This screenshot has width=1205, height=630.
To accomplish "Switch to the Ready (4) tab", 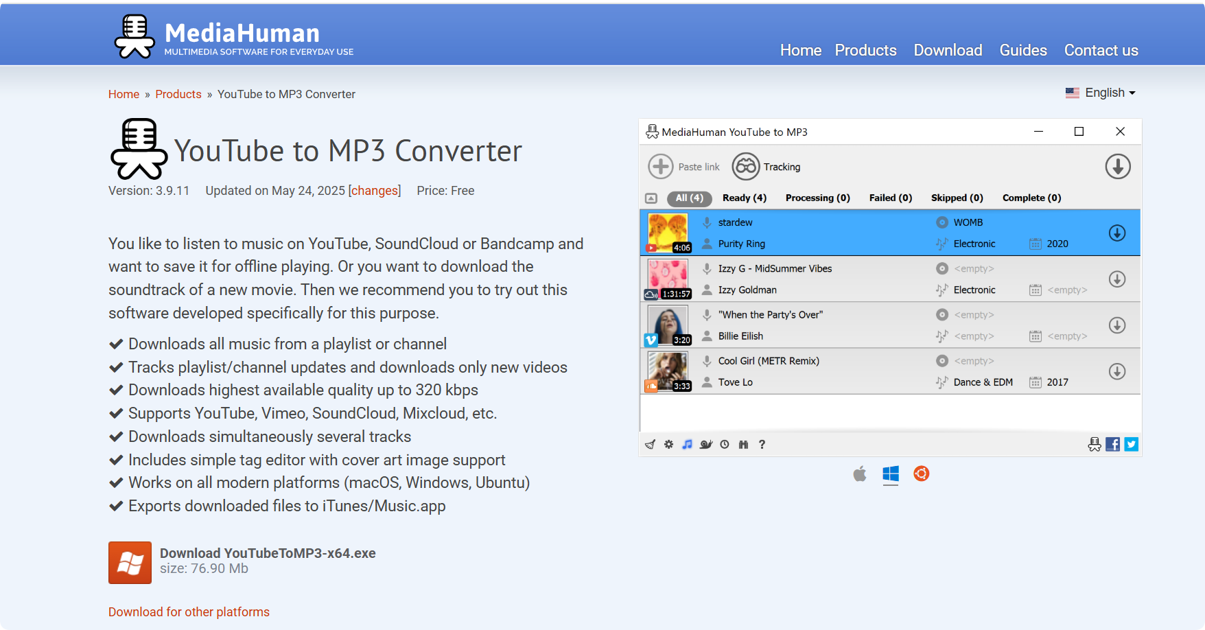I will pos(745,198).
